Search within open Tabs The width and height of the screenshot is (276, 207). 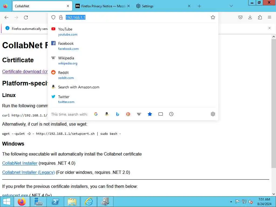(x=161, y=114)
